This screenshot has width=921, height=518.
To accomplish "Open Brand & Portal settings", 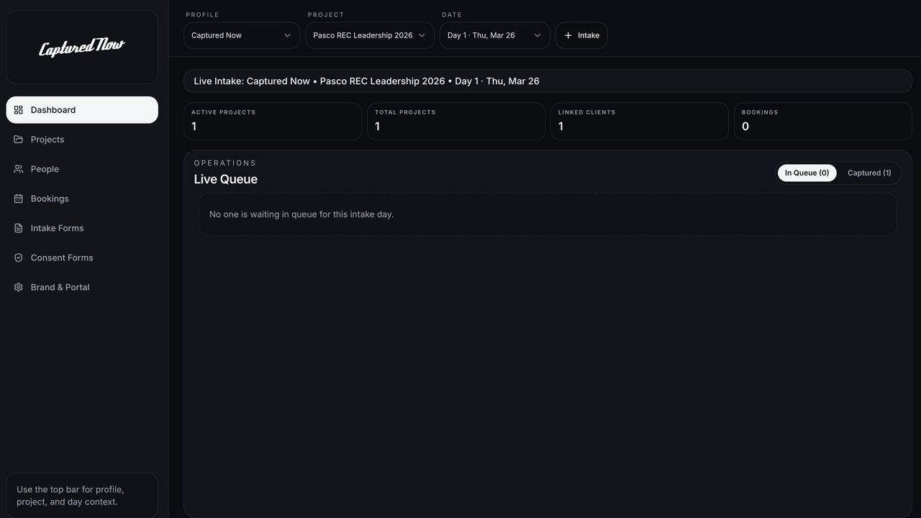I will tap(82, 287).
